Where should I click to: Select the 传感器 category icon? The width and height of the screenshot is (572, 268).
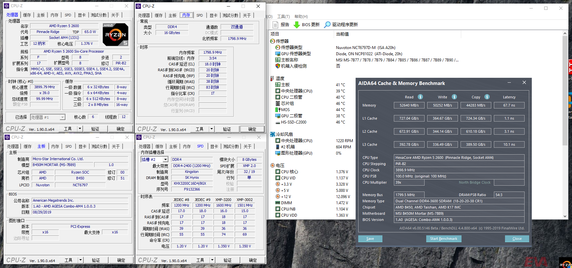(273, 41)
